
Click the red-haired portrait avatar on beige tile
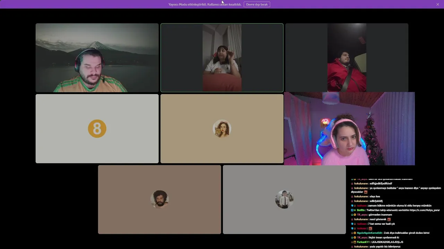(x=222, y=129)
